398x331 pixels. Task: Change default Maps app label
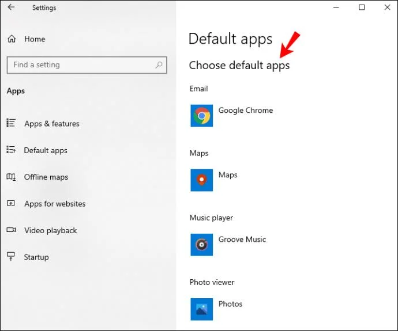click(x=228, y=175)
